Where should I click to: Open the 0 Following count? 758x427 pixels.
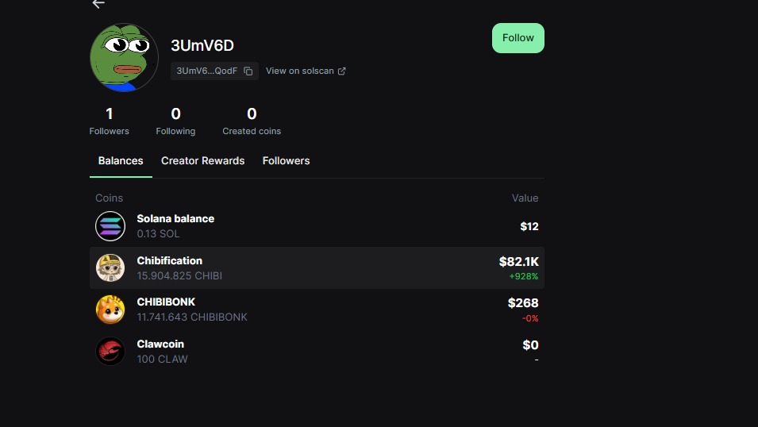click(x=175, y=121)
